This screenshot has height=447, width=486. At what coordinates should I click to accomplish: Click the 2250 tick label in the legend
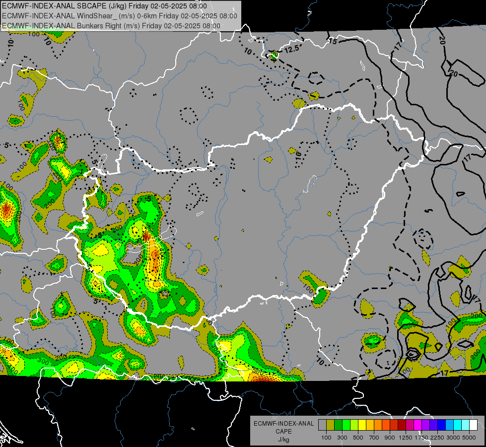(437, 438)
